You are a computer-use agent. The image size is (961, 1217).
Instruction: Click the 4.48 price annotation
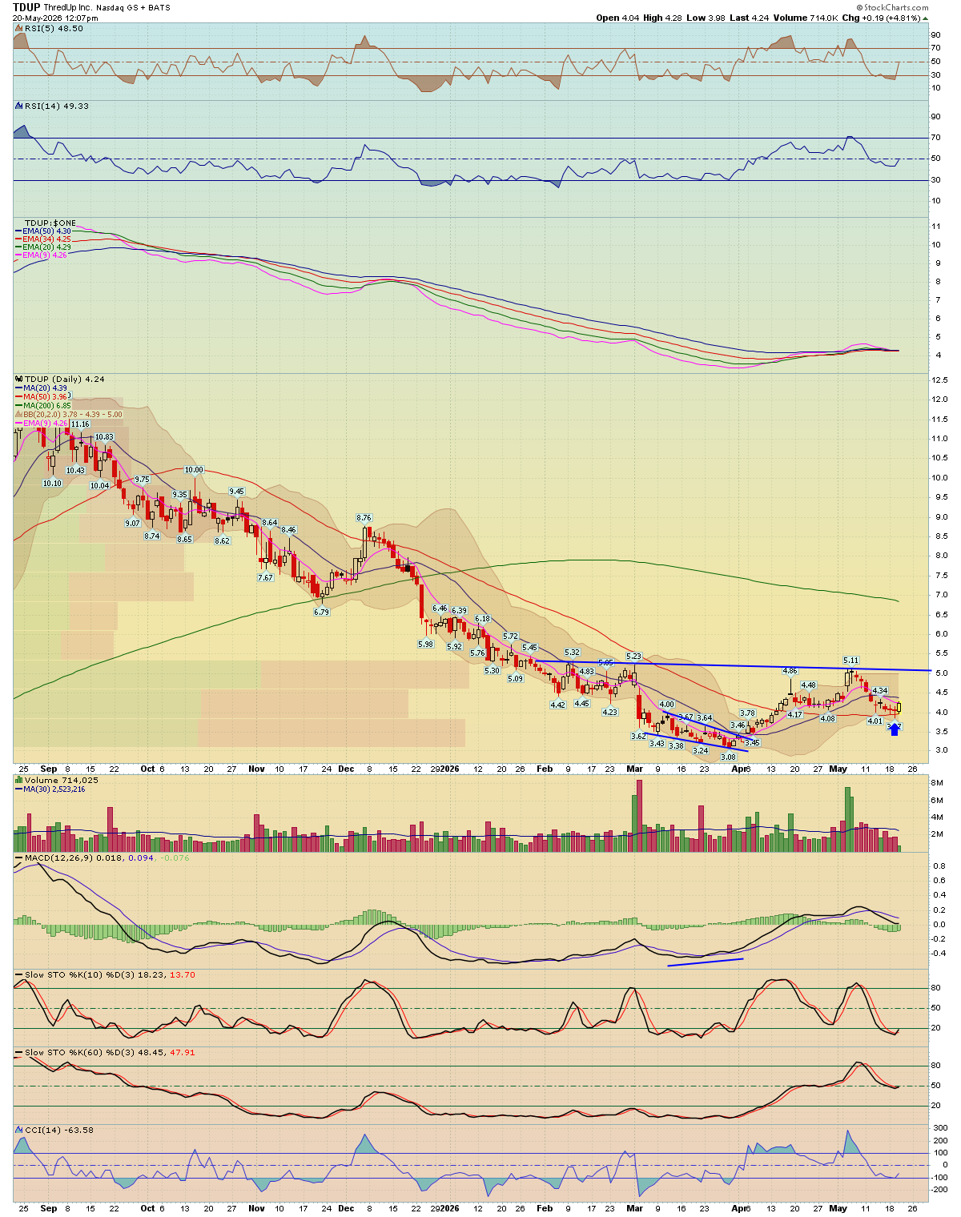[809, 685]
